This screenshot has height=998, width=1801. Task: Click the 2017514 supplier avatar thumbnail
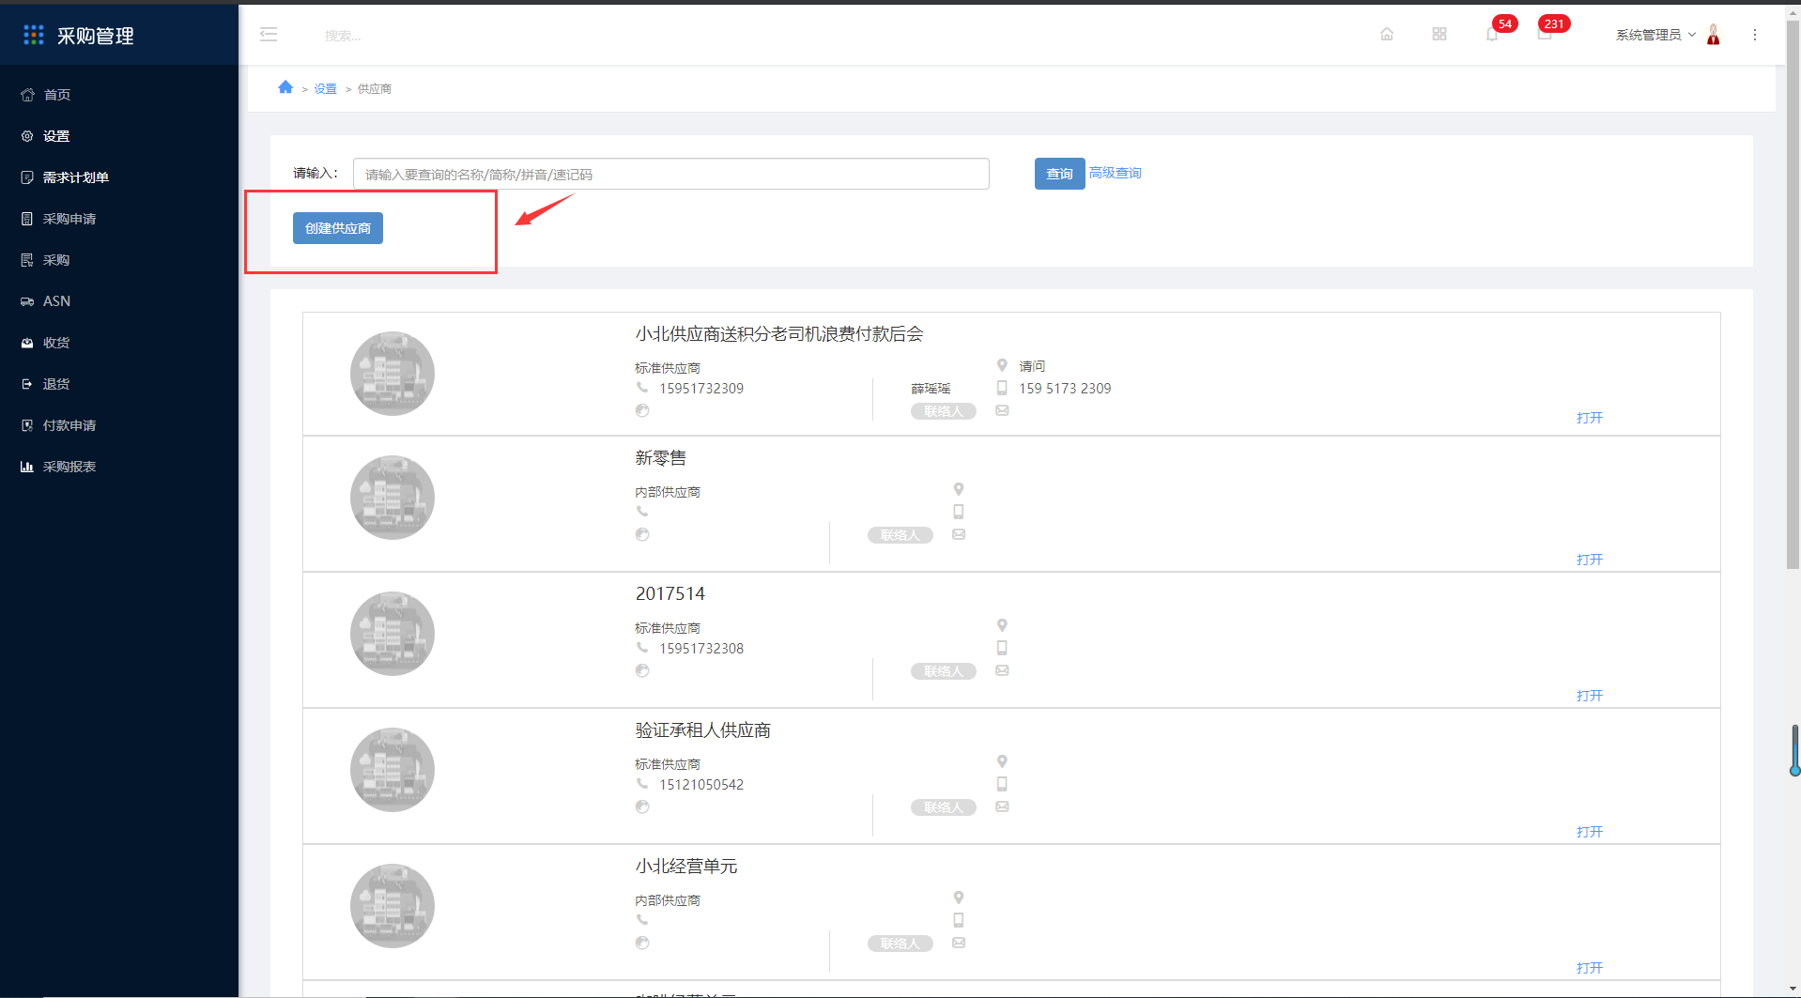(x=393, y=634)
